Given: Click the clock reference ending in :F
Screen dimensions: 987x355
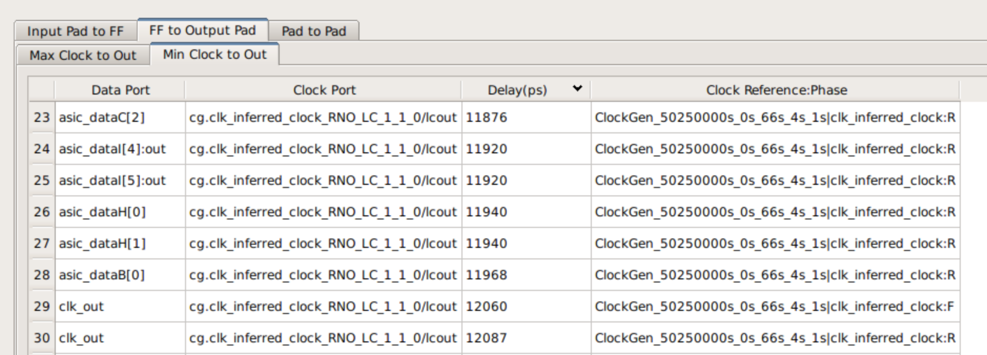Looking at the screenshot, I should click(x=776, y=306).
